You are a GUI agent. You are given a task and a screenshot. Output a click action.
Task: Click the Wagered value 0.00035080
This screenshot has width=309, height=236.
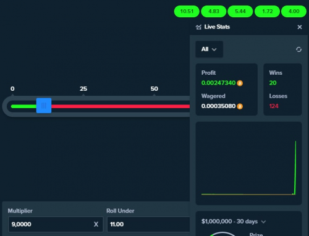[218, 106]
